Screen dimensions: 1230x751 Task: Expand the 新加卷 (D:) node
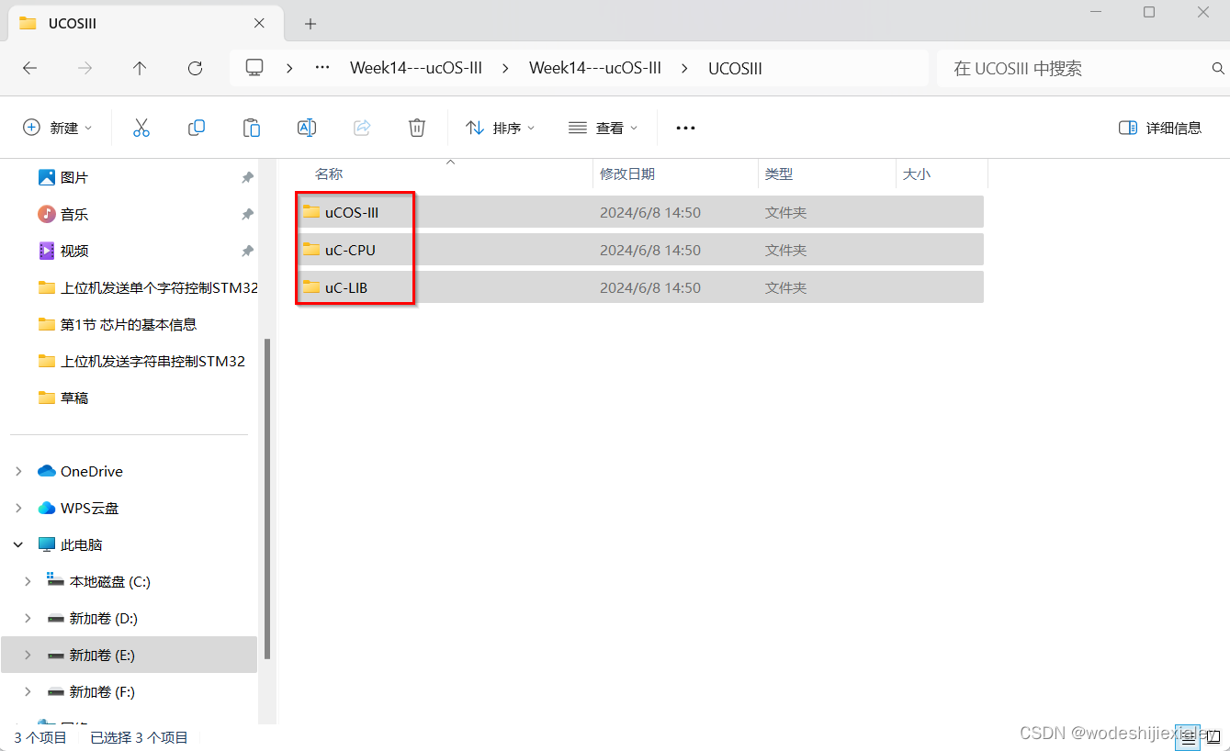coord(28,618)
